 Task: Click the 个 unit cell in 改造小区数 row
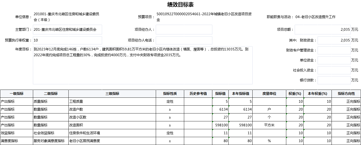[269, 117]
